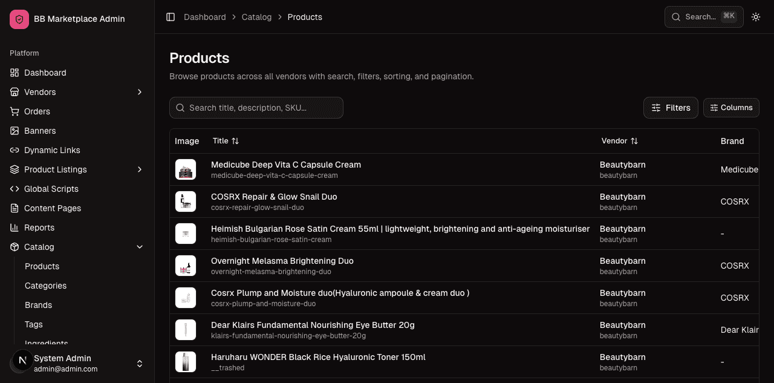This screenshot has width=774, height=383.
Task: Open Cosrx Plump and Moisture duo thumbnail
Action: pyautogui.click(x=186, y=298)
